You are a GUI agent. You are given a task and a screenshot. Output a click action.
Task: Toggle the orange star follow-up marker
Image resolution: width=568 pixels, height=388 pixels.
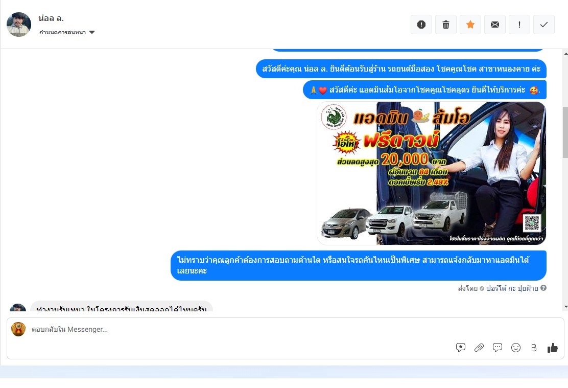(470, 25)
